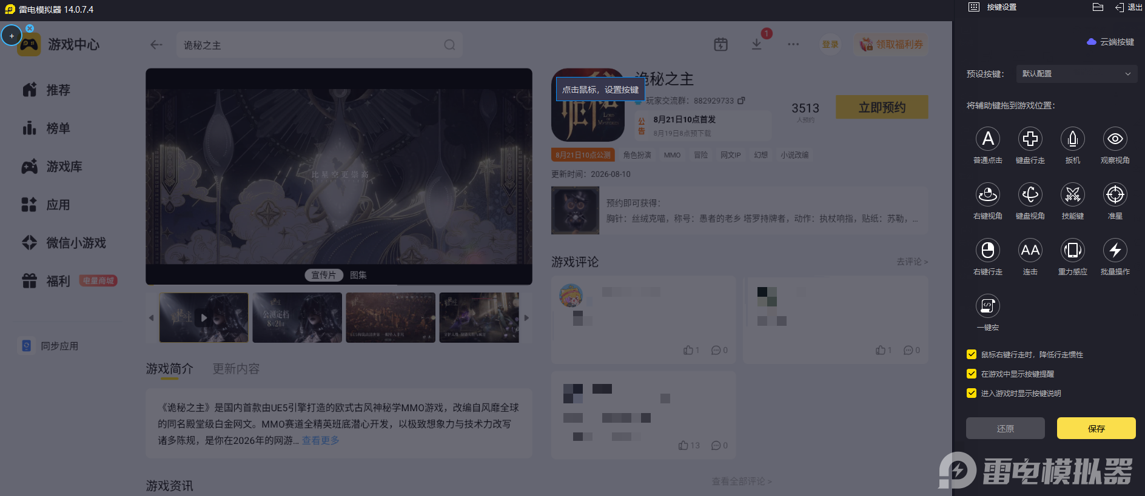1145x496 pixels.
Task: Open the 应用 apps section
Action: point(47,205)
